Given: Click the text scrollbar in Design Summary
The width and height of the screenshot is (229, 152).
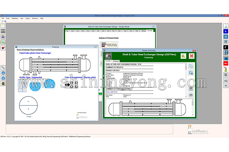Looking at the screenshot, I should (x=186, y=80).
